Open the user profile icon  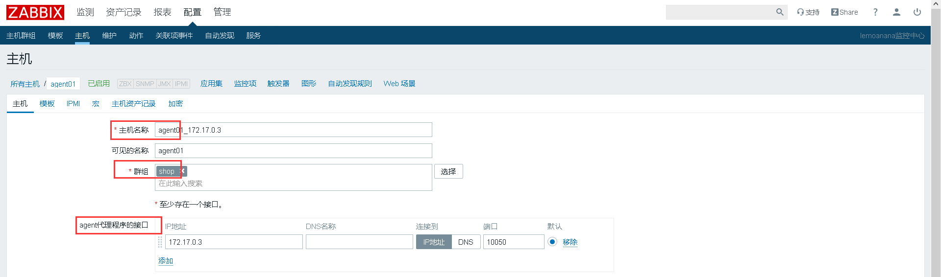(x=896, y=12)
